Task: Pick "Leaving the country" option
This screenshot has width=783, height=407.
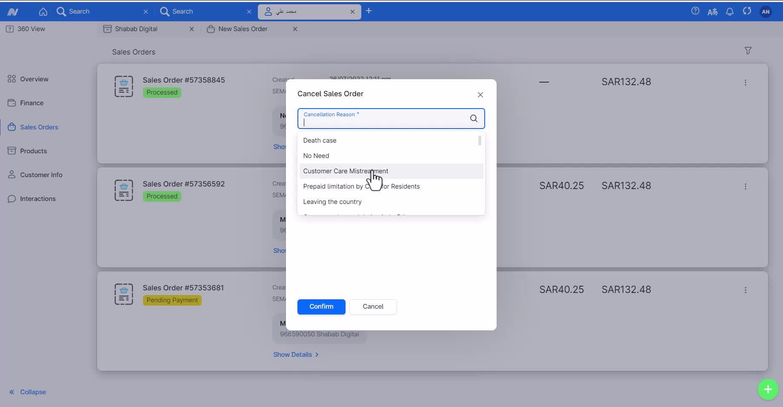Action: pyautogui.click(x=332, y=202)
